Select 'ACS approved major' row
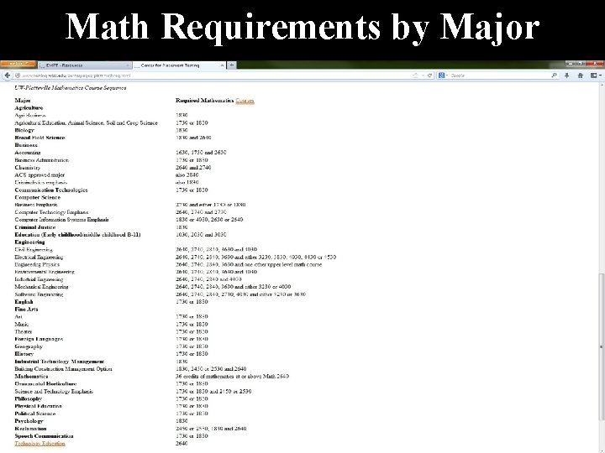Screen dimensions: 605x453 pyautogui.click(x=39, y=174)
